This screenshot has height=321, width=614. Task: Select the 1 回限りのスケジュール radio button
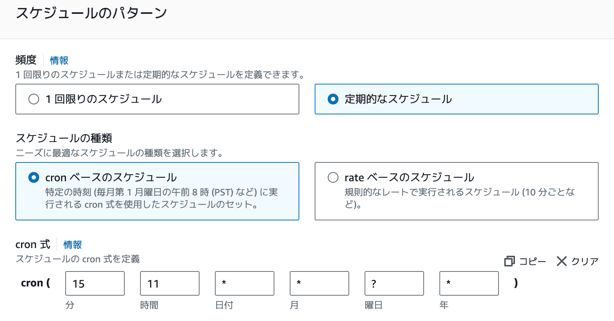(x=34, y=99)
